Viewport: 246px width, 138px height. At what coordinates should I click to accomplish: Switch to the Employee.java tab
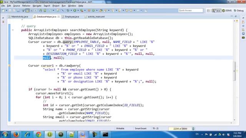pos(71,16)
